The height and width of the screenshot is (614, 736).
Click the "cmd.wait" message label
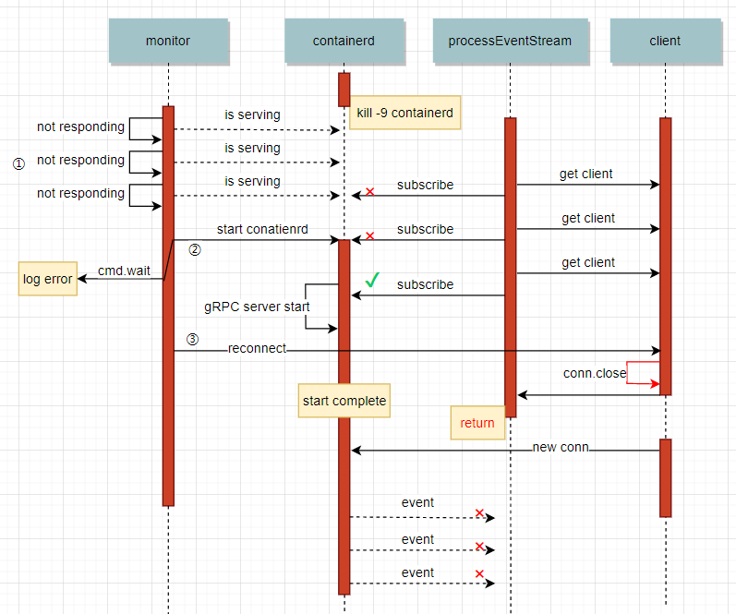coord(124,271)
